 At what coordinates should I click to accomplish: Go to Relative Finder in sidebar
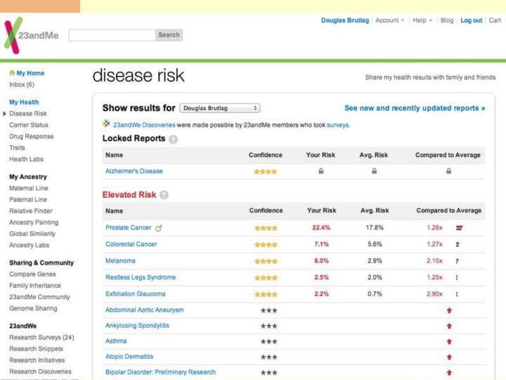tap(31, 211)
